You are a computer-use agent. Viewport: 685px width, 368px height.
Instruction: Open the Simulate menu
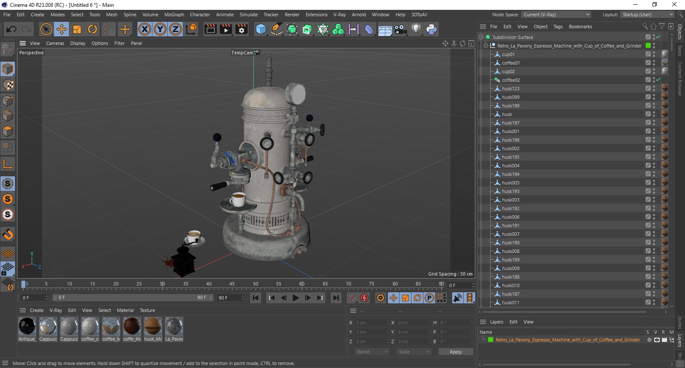pos(248,15)
